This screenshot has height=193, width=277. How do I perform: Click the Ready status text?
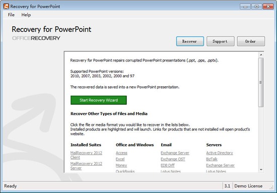pyautogui.click(x=11, y=186)
